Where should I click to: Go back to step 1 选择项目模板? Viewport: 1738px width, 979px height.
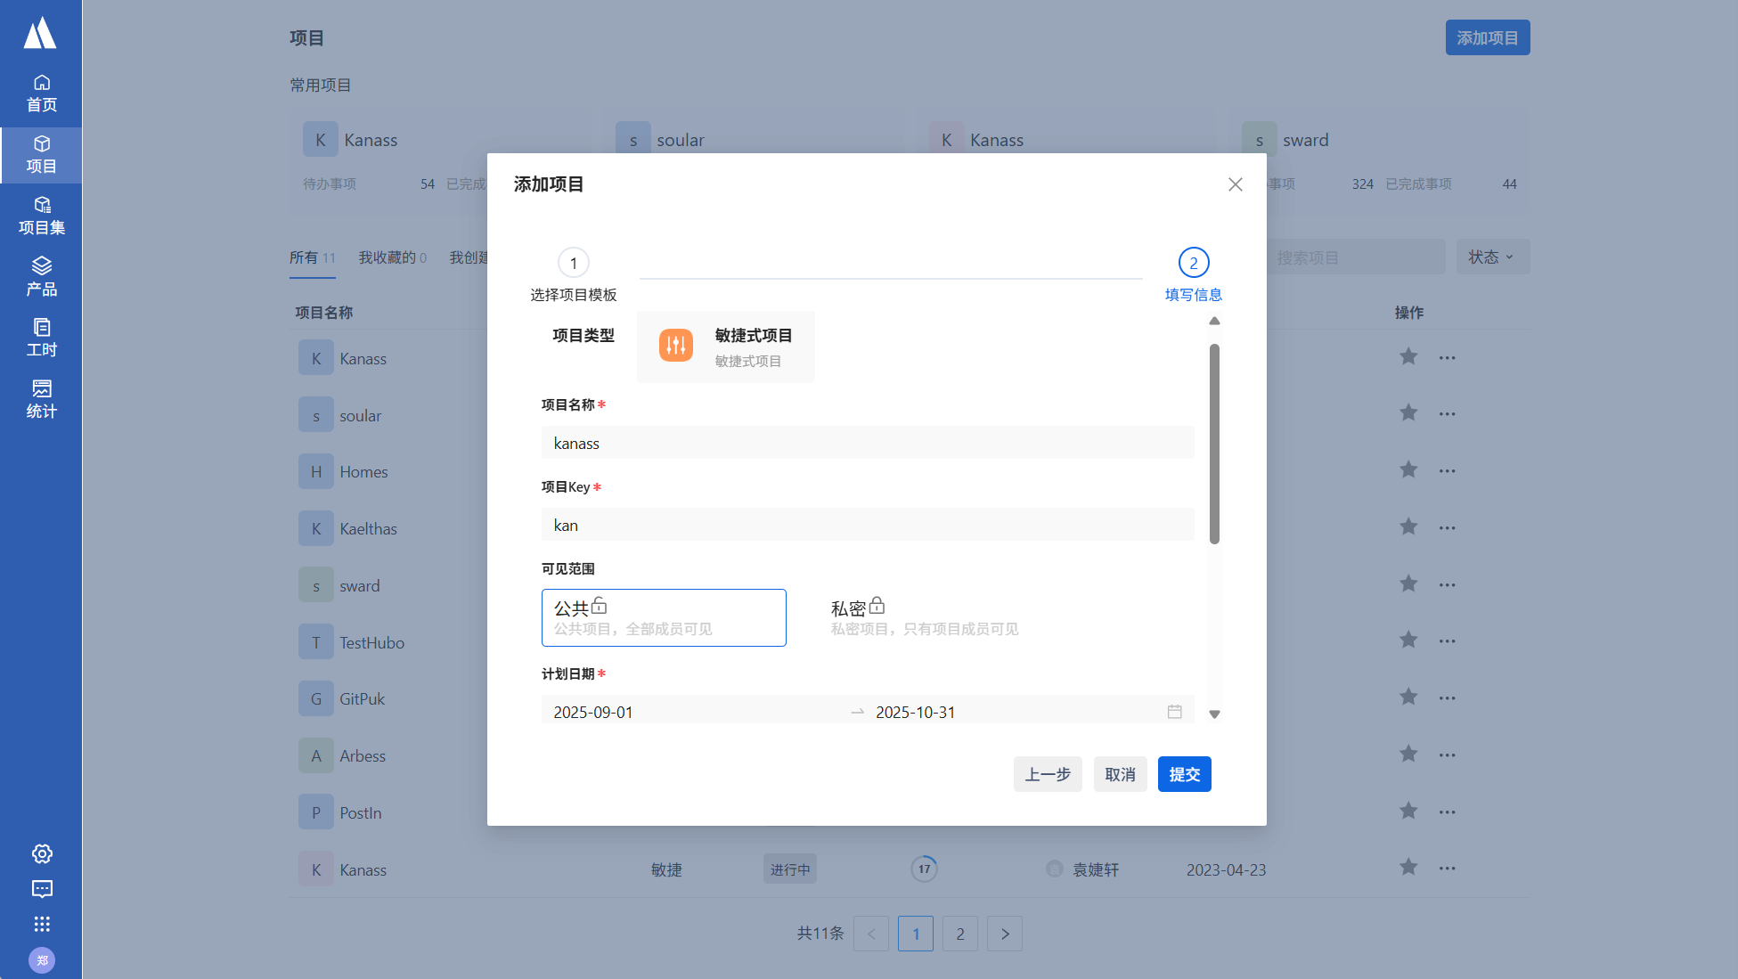pos(573,263)
